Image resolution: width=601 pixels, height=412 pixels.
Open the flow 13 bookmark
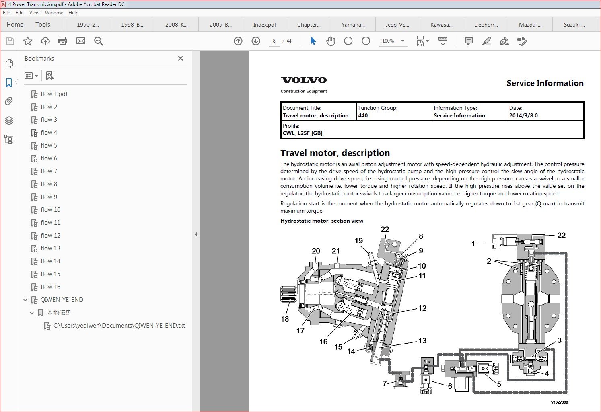[50, 248]
